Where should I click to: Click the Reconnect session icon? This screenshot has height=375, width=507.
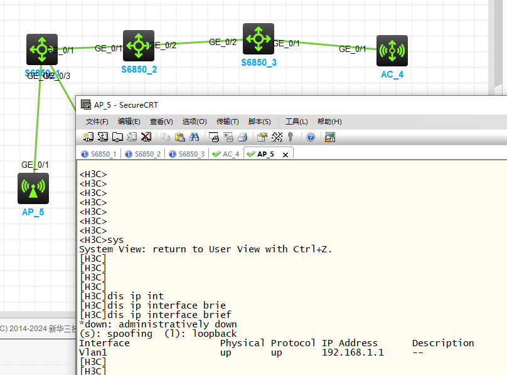point(132,137)
